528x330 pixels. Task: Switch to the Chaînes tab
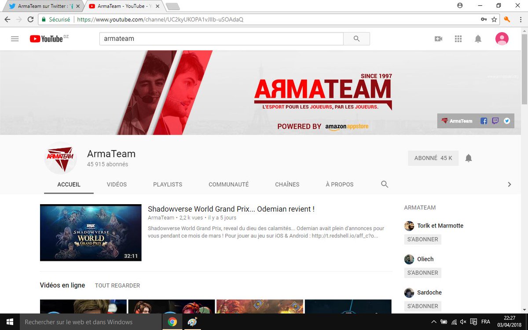[287, 184]
